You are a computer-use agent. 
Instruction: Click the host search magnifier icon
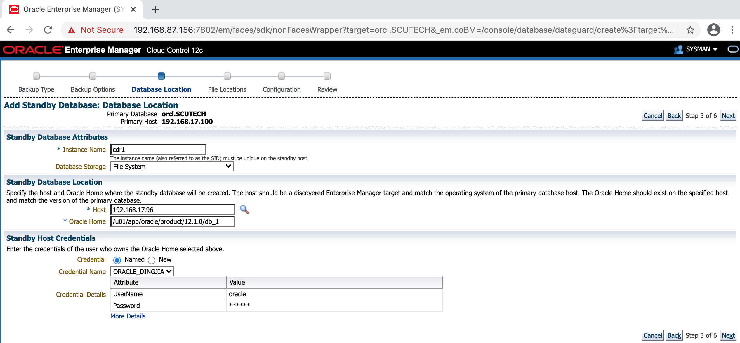[x=244, y=210]
